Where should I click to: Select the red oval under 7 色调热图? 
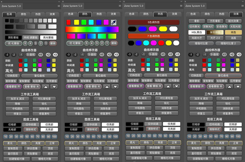coord(161,43)
